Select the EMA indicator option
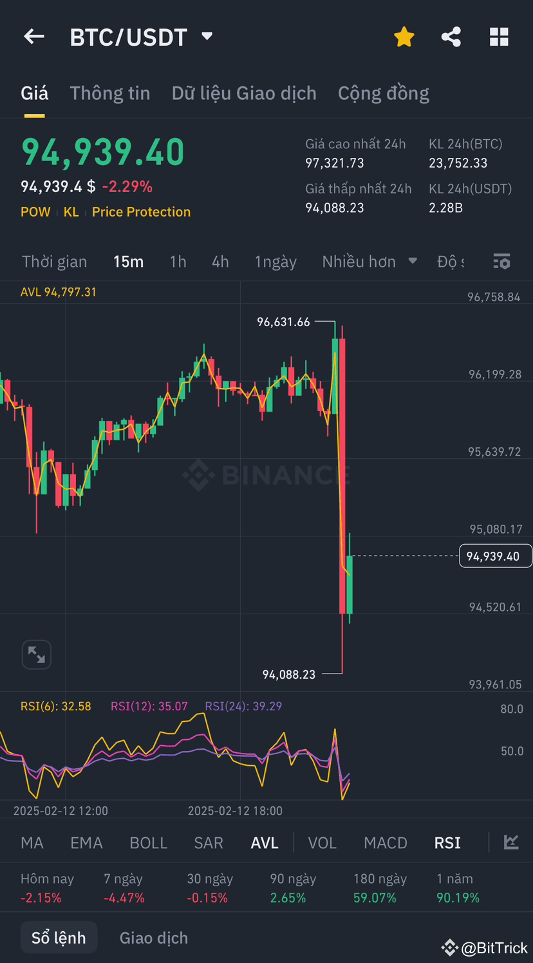Screen dimensions: 533x963 pyautogui.click(x=86, y=842)
